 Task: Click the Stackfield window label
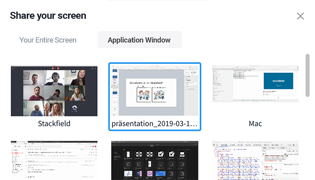[x=54, y=124]
